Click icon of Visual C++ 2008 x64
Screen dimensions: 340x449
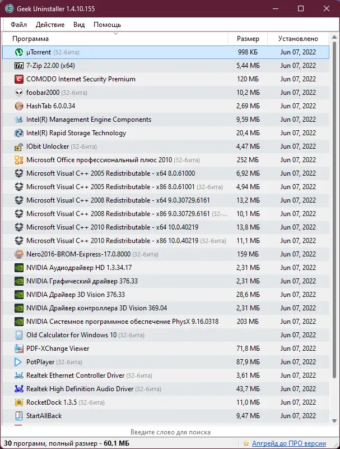19,200
